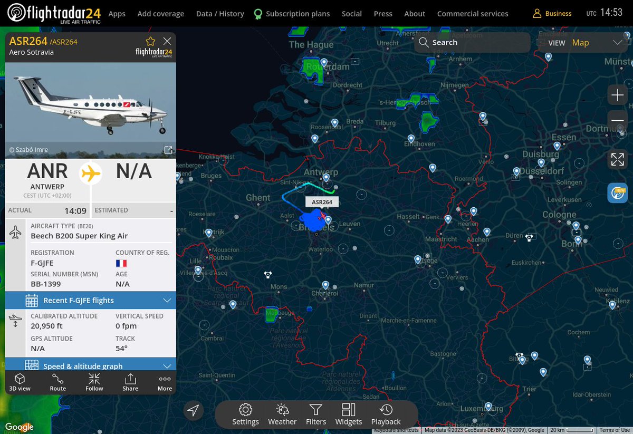
Task: Open Playback mode
Action: point(386,414)
